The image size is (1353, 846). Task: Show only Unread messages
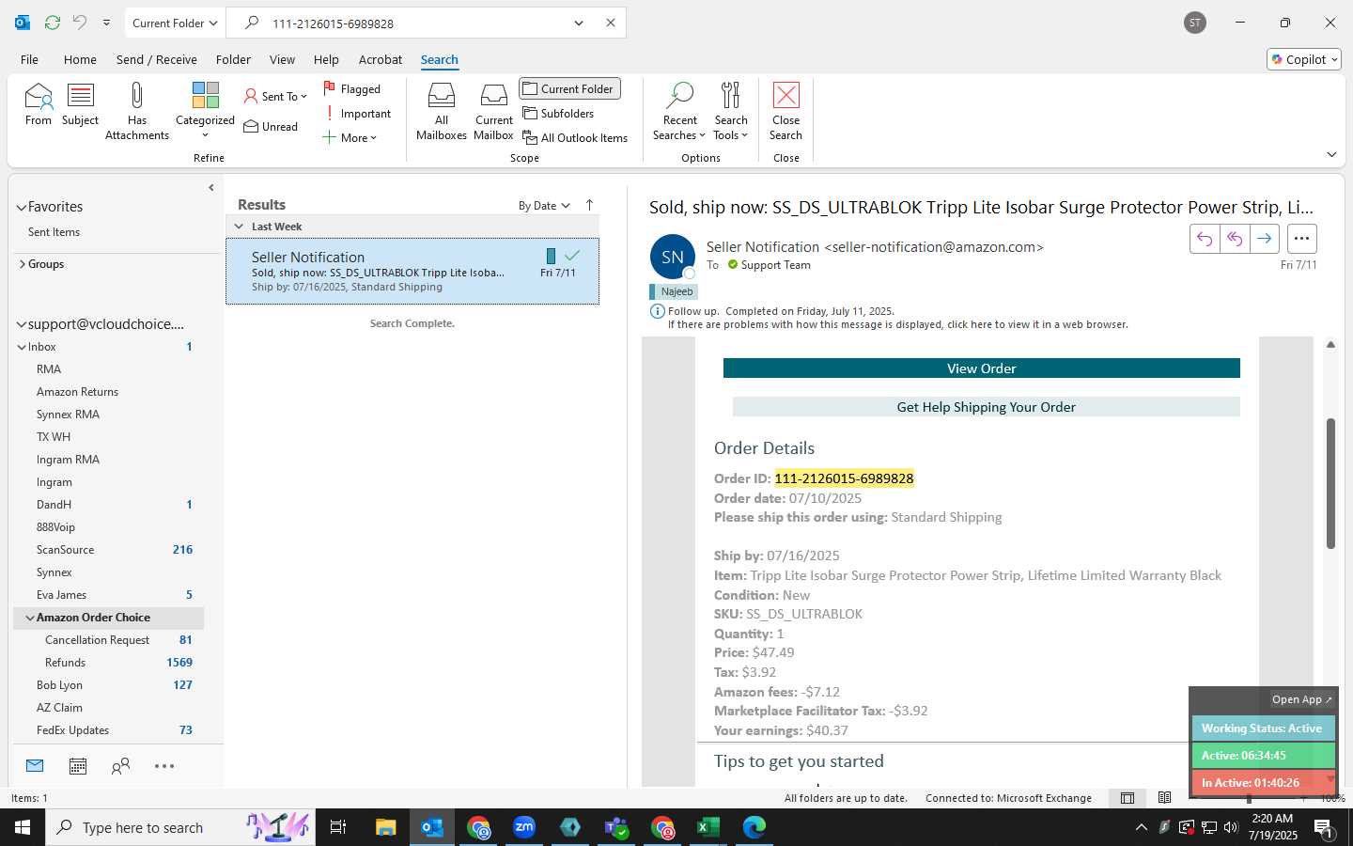coord(271,126)
